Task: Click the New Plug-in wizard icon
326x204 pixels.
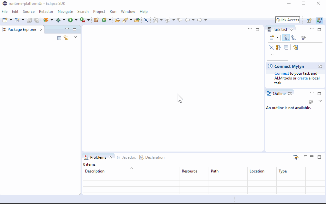Action: coord(17,20)
